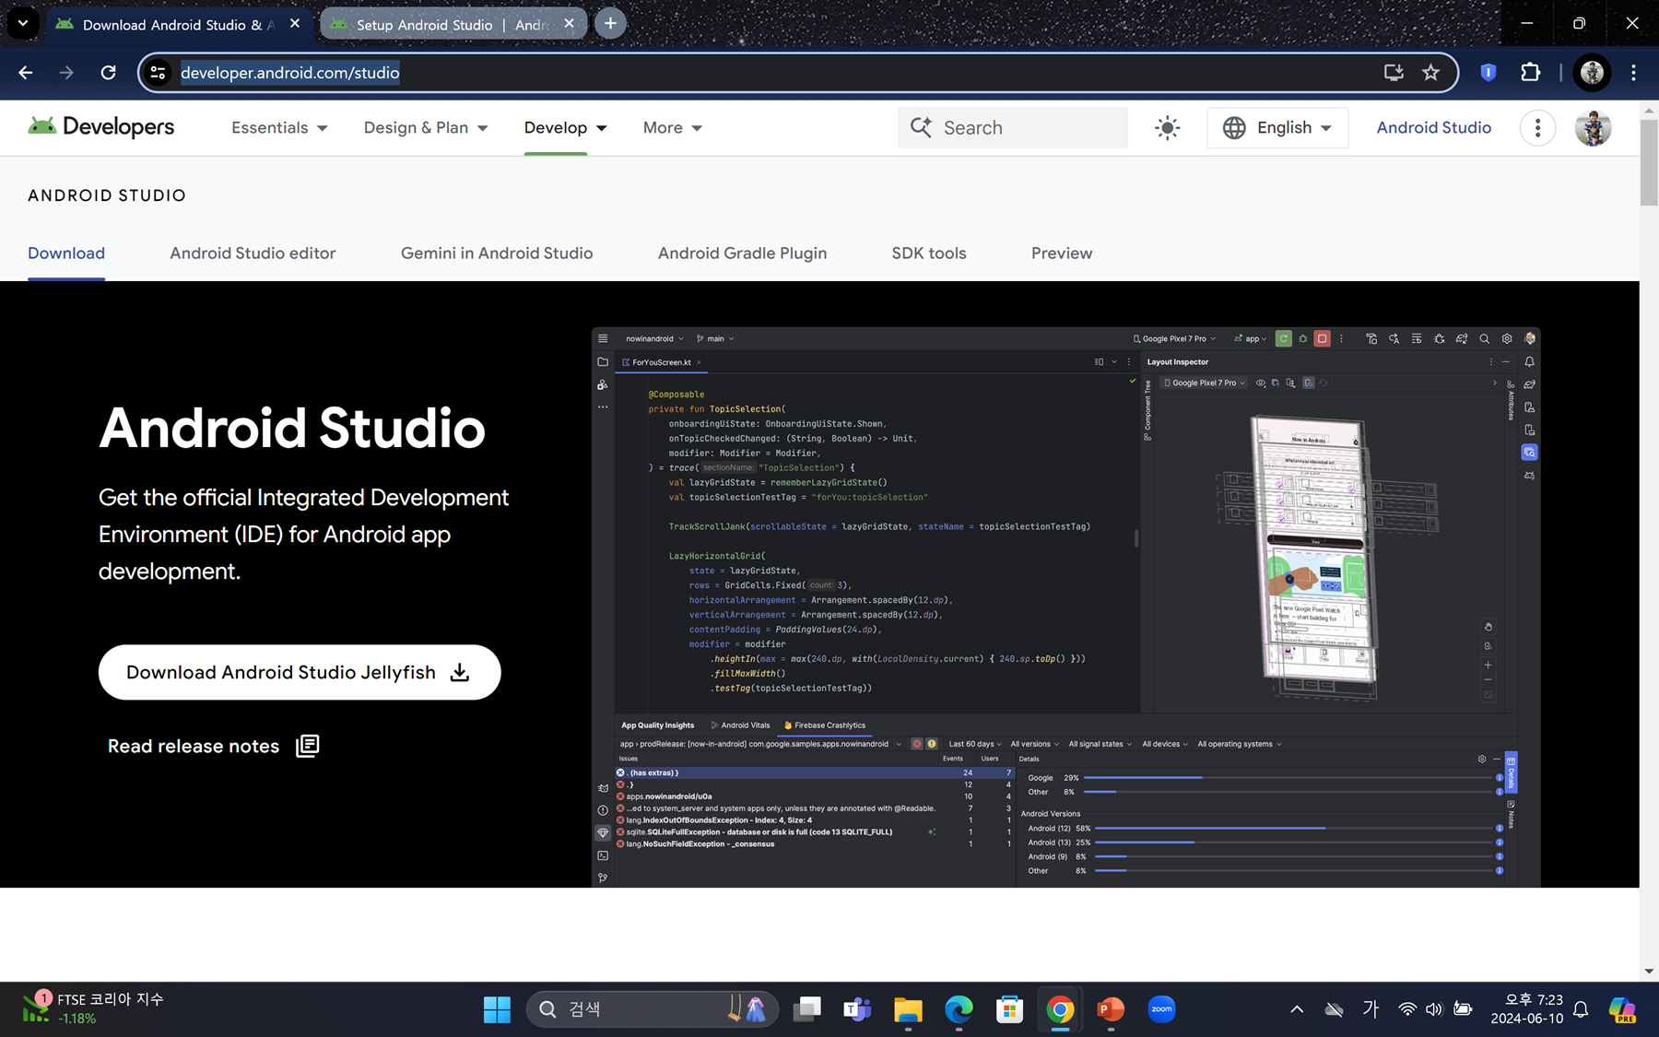Click Download Android Studio Jellyfish button

point(300,672)
